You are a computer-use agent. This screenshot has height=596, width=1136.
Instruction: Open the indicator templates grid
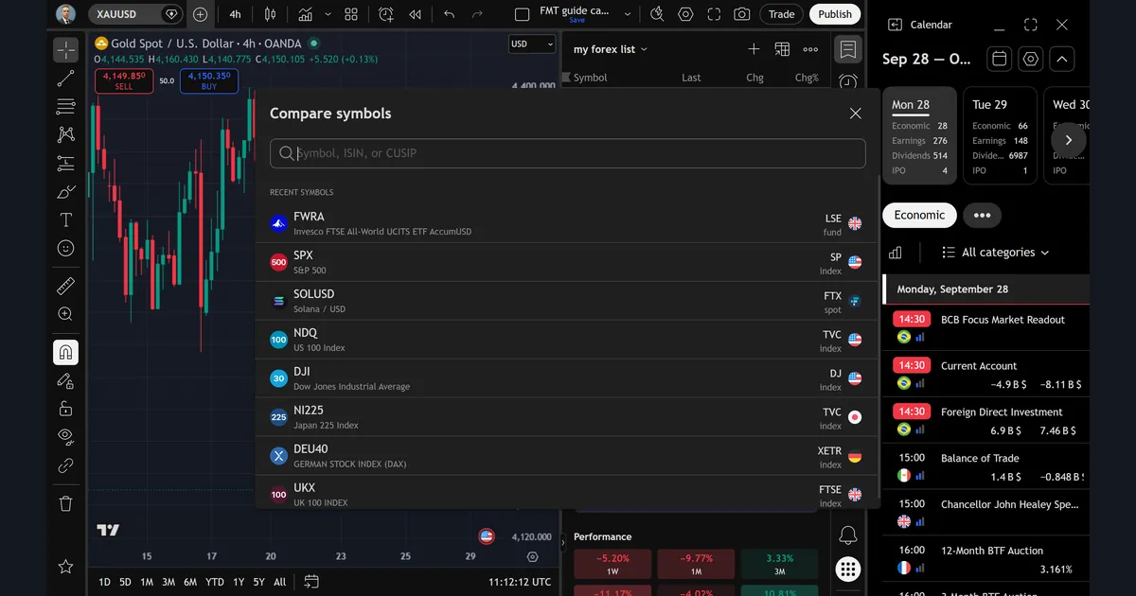(x=351, y=14)
